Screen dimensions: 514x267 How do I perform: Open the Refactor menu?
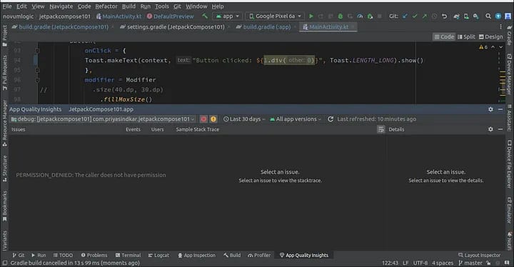coord(106,6)
